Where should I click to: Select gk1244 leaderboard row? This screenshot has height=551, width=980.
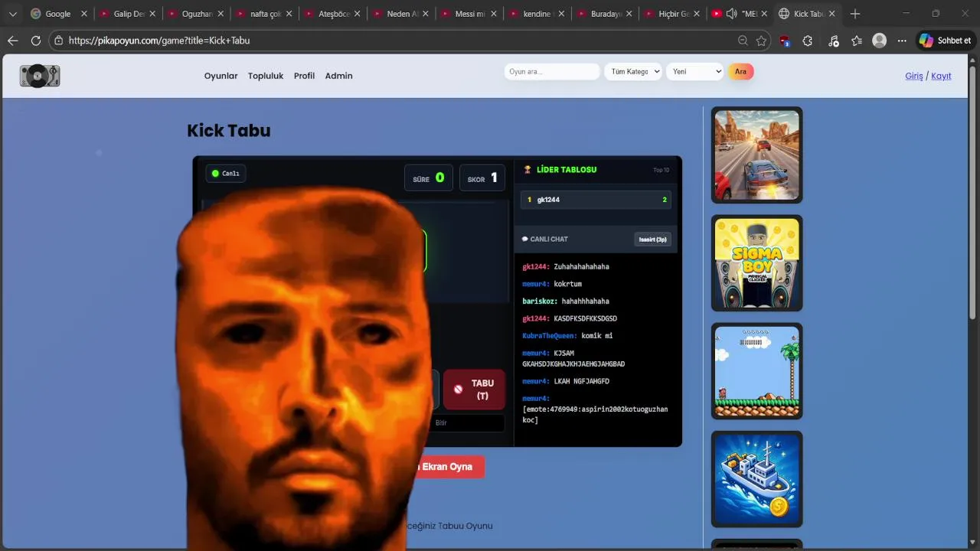click(596, 200)
